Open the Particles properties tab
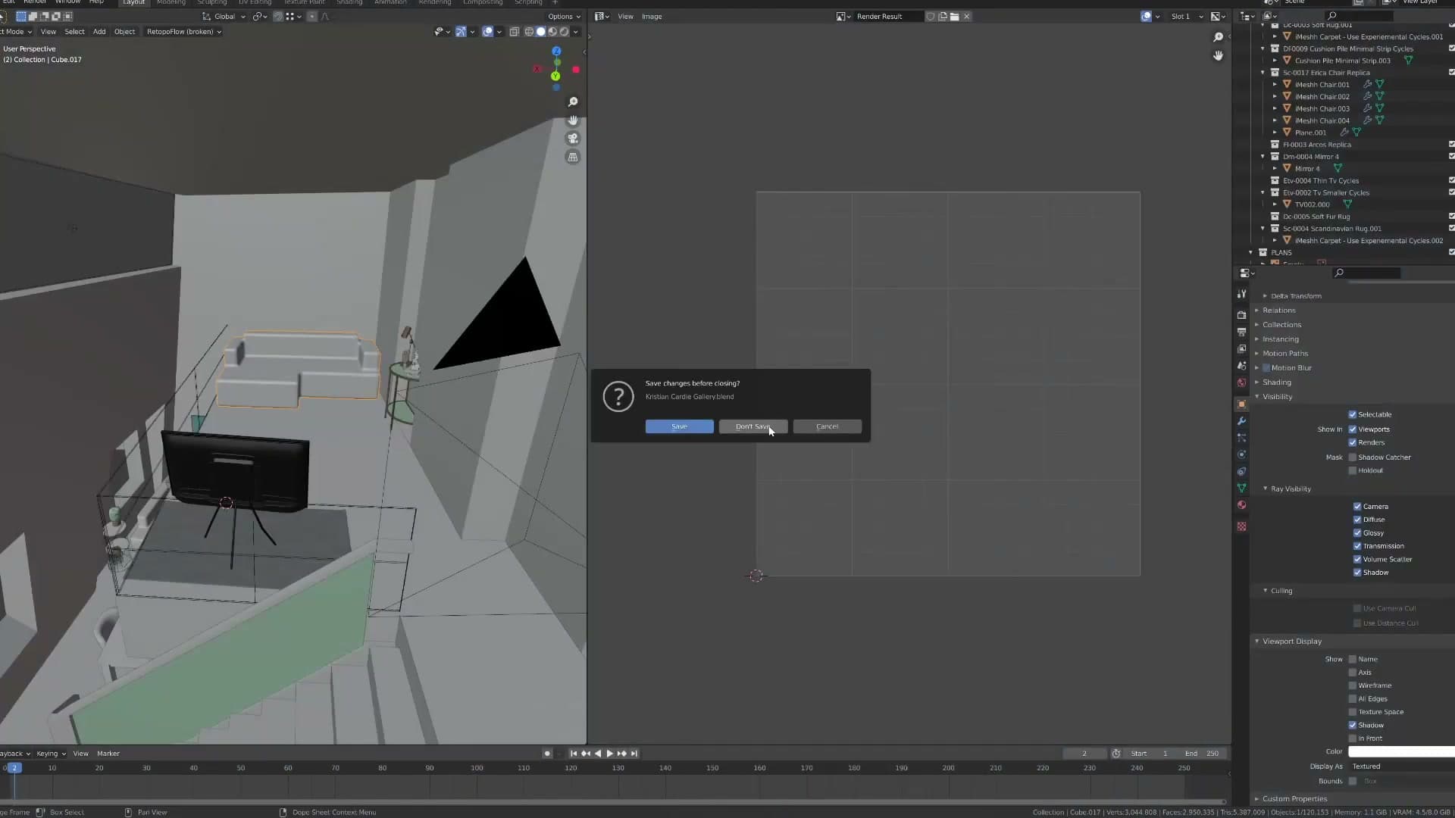This screenshot has height=818, width=1455. coord(1241,438)
